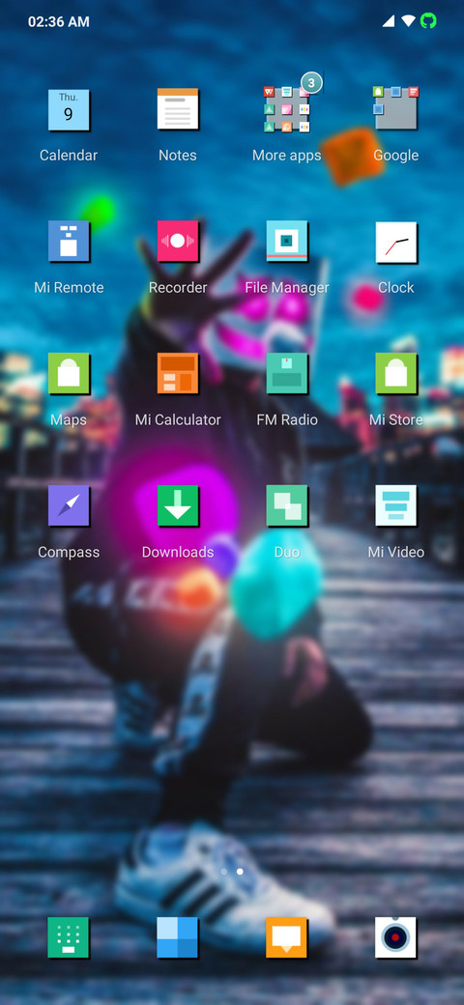This screenshot has width=464, height=1005.
Task: Tap the active second page indicator dot
Action: coord(240,872)
